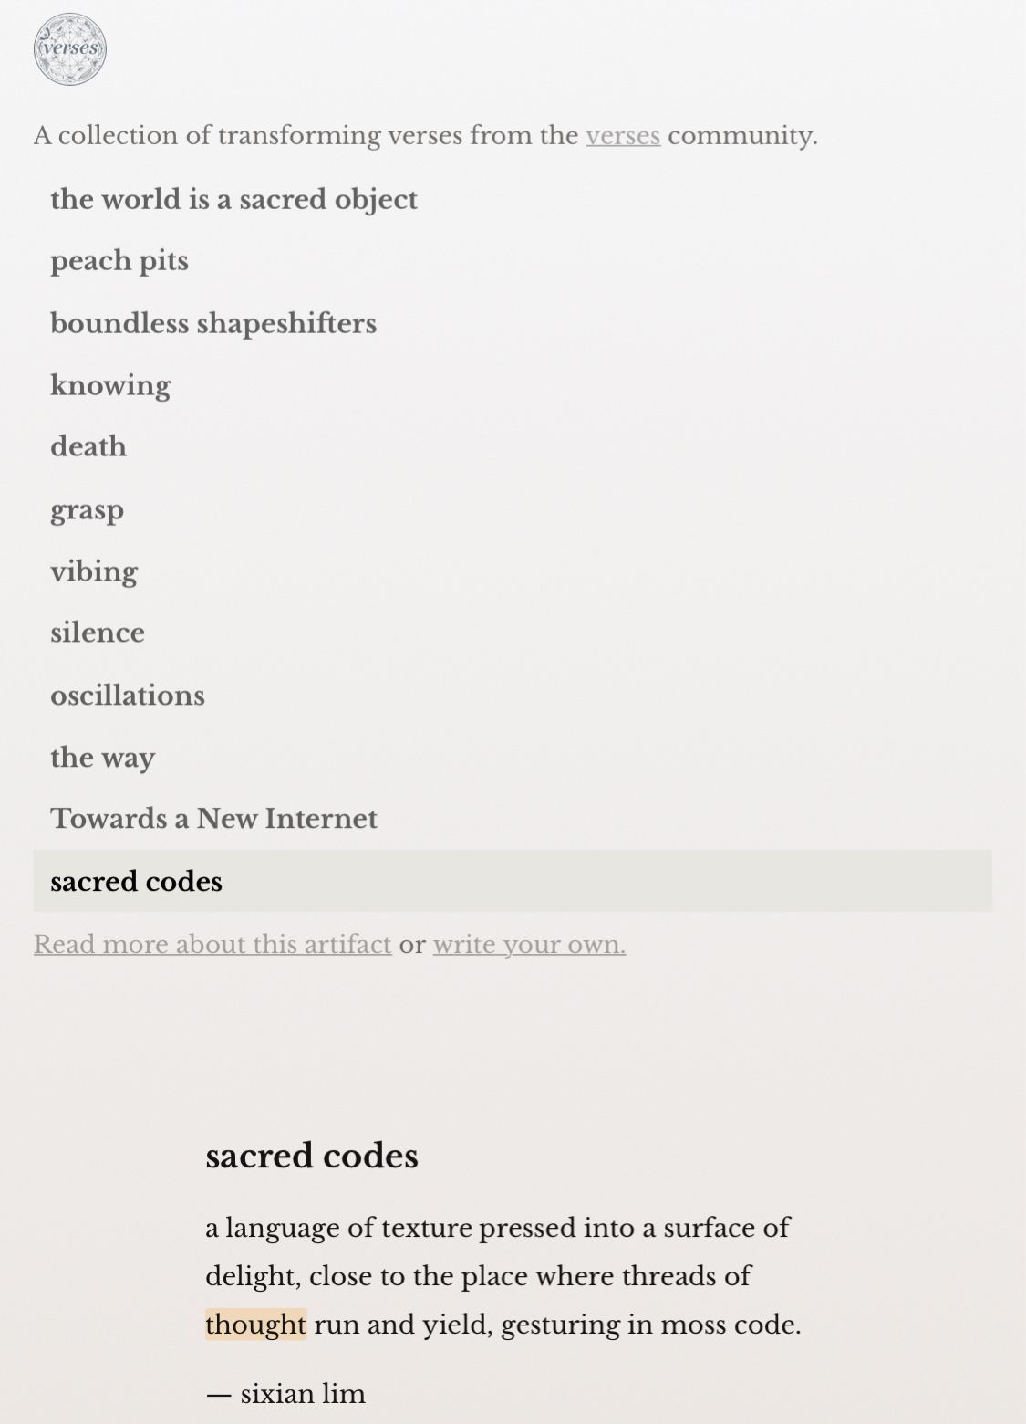Open the 'death' verse
1026x1424 pixels.
coord(88,446)
